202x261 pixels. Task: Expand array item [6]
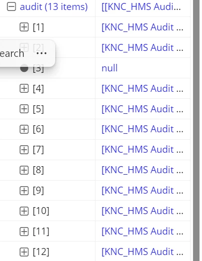point(24,129)
